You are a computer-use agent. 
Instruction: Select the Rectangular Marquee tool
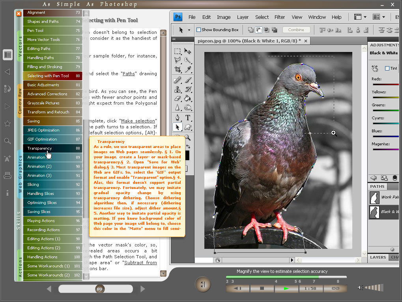(x=177, y=50)
